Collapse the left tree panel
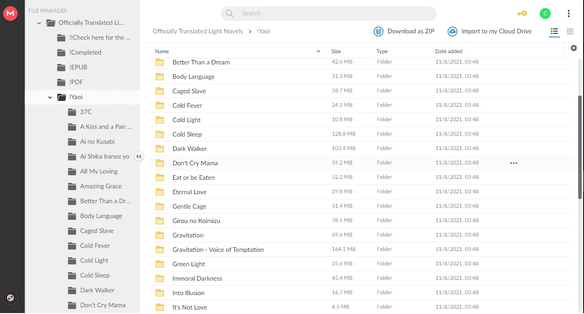 click(139, 156)
